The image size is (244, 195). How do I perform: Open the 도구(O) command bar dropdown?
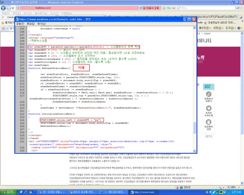pos(230,28)
